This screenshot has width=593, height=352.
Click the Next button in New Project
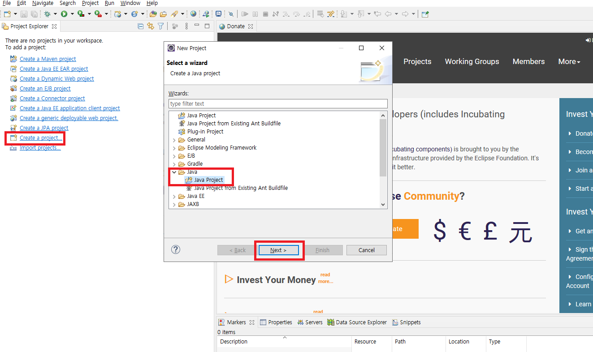[278, 250]
